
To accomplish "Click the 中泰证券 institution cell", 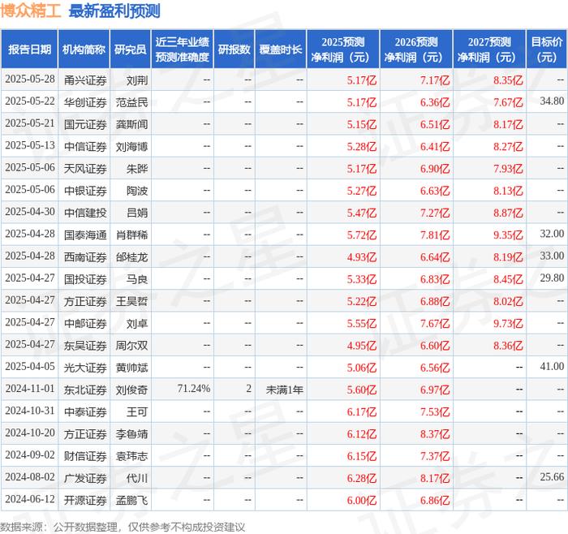I will 85,411.
